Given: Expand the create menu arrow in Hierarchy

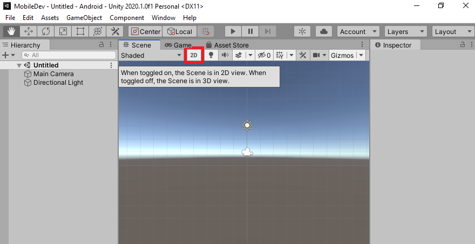Looking at the screenshot, I should point(13,55).
